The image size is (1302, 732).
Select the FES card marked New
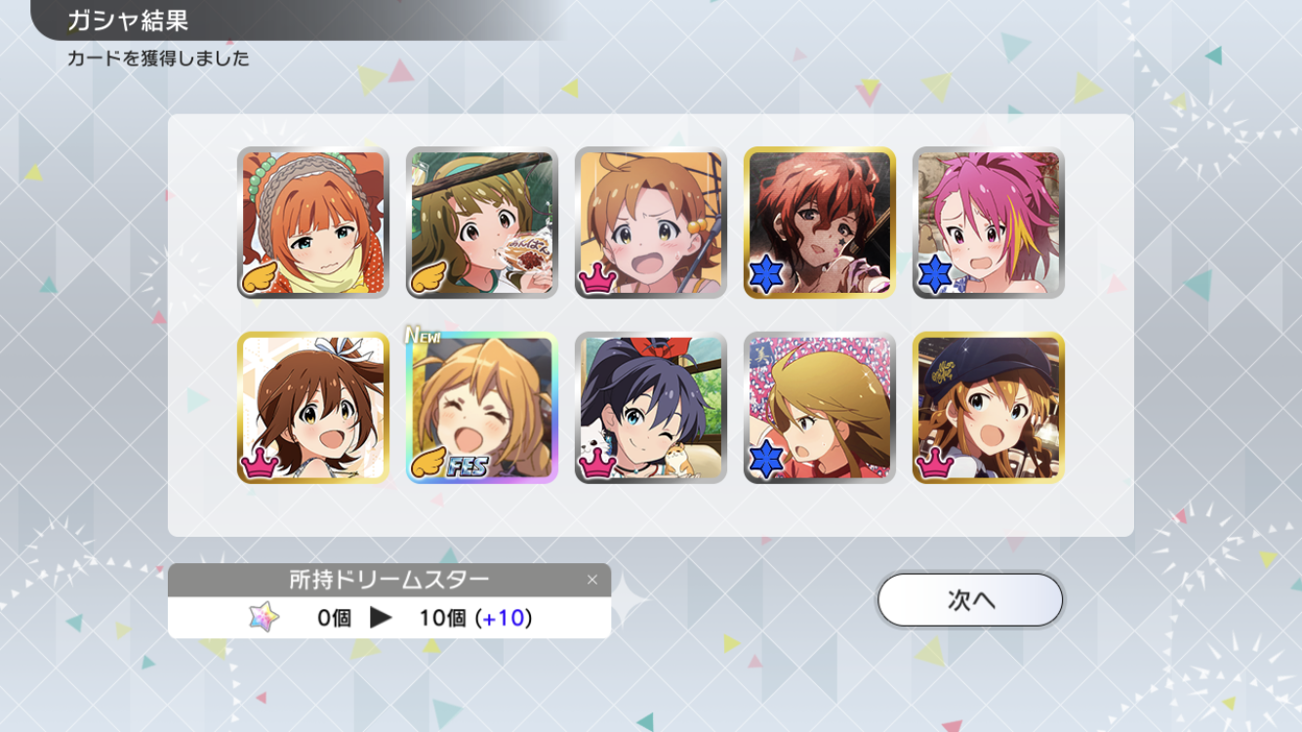(482, 408)
